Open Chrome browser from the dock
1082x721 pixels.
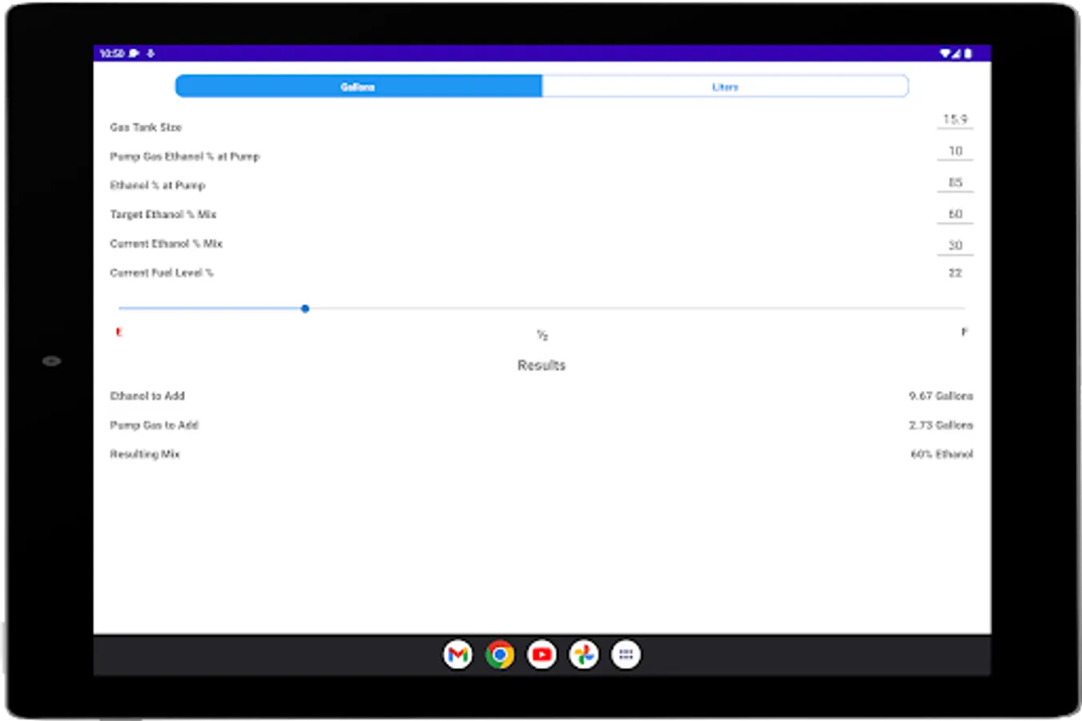pos(500,655)
